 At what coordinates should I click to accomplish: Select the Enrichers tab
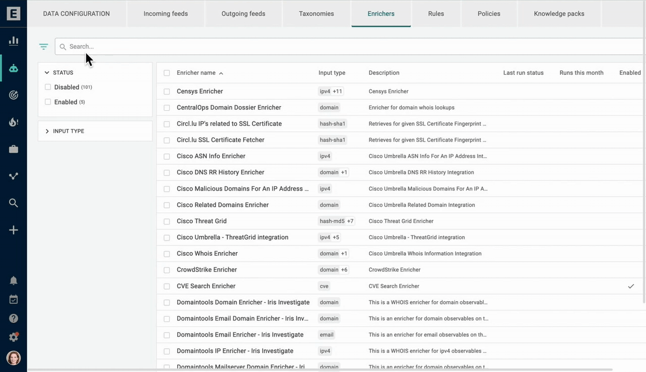[381, 14]
